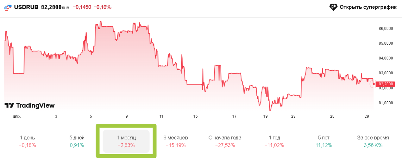This screenshot has width=402, height=158.
Task: Click the supercharts icon at top right
Action: pyautogui.click(x=333, y=7)
